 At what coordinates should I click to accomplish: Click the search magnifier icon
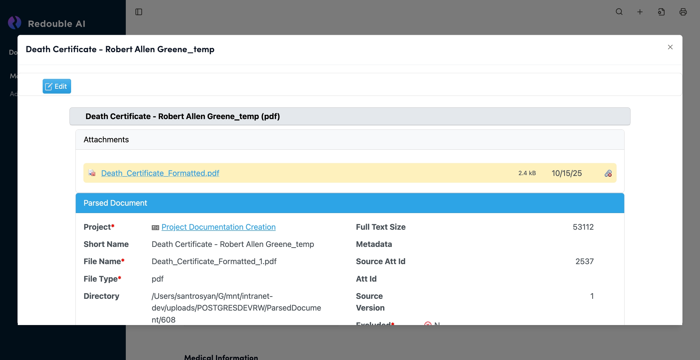619,12
